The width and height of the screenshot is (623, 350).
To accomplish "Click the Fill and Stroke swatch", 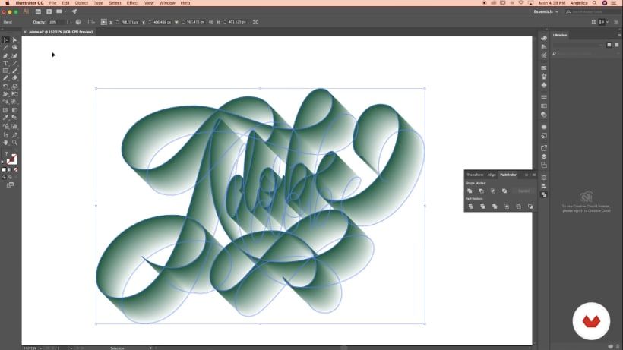I will click(11, 159).
